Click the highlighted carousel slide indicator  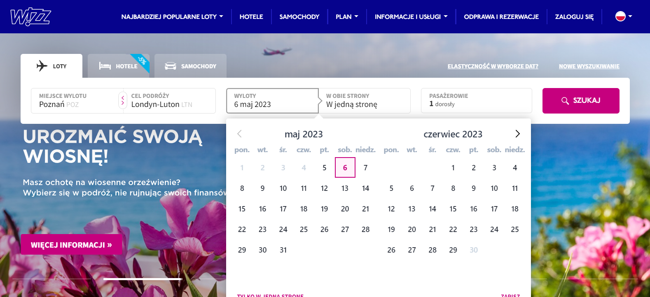(x=143, y=279)
